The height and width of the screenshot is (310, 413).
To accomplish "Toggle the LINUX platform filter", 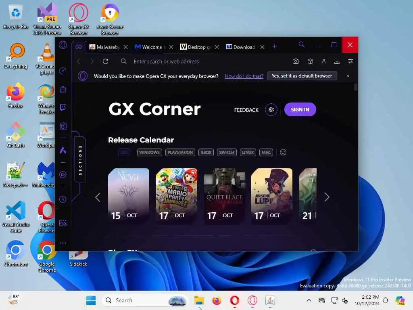I will [x=248, y=152].
